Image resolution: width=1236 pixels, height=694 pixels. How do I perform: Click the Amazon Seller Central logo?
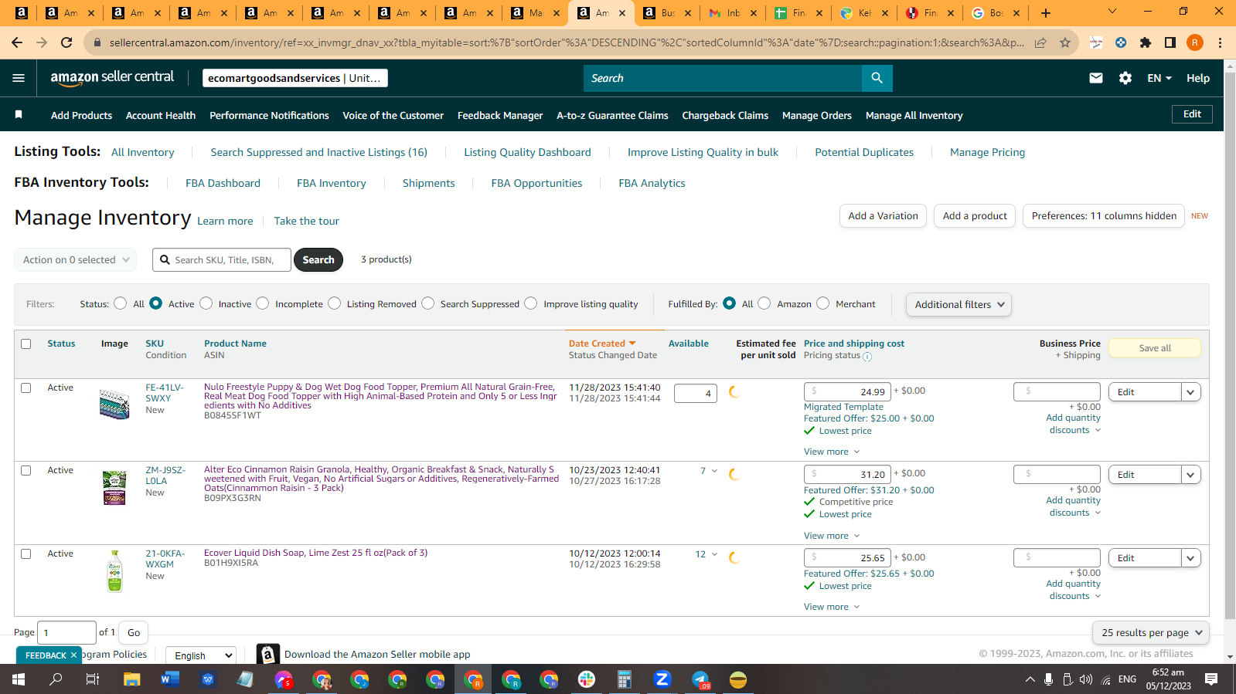point(112,77)
